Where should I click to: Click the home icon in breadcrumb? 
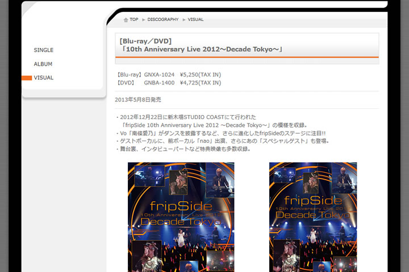(x=126, y=20)
